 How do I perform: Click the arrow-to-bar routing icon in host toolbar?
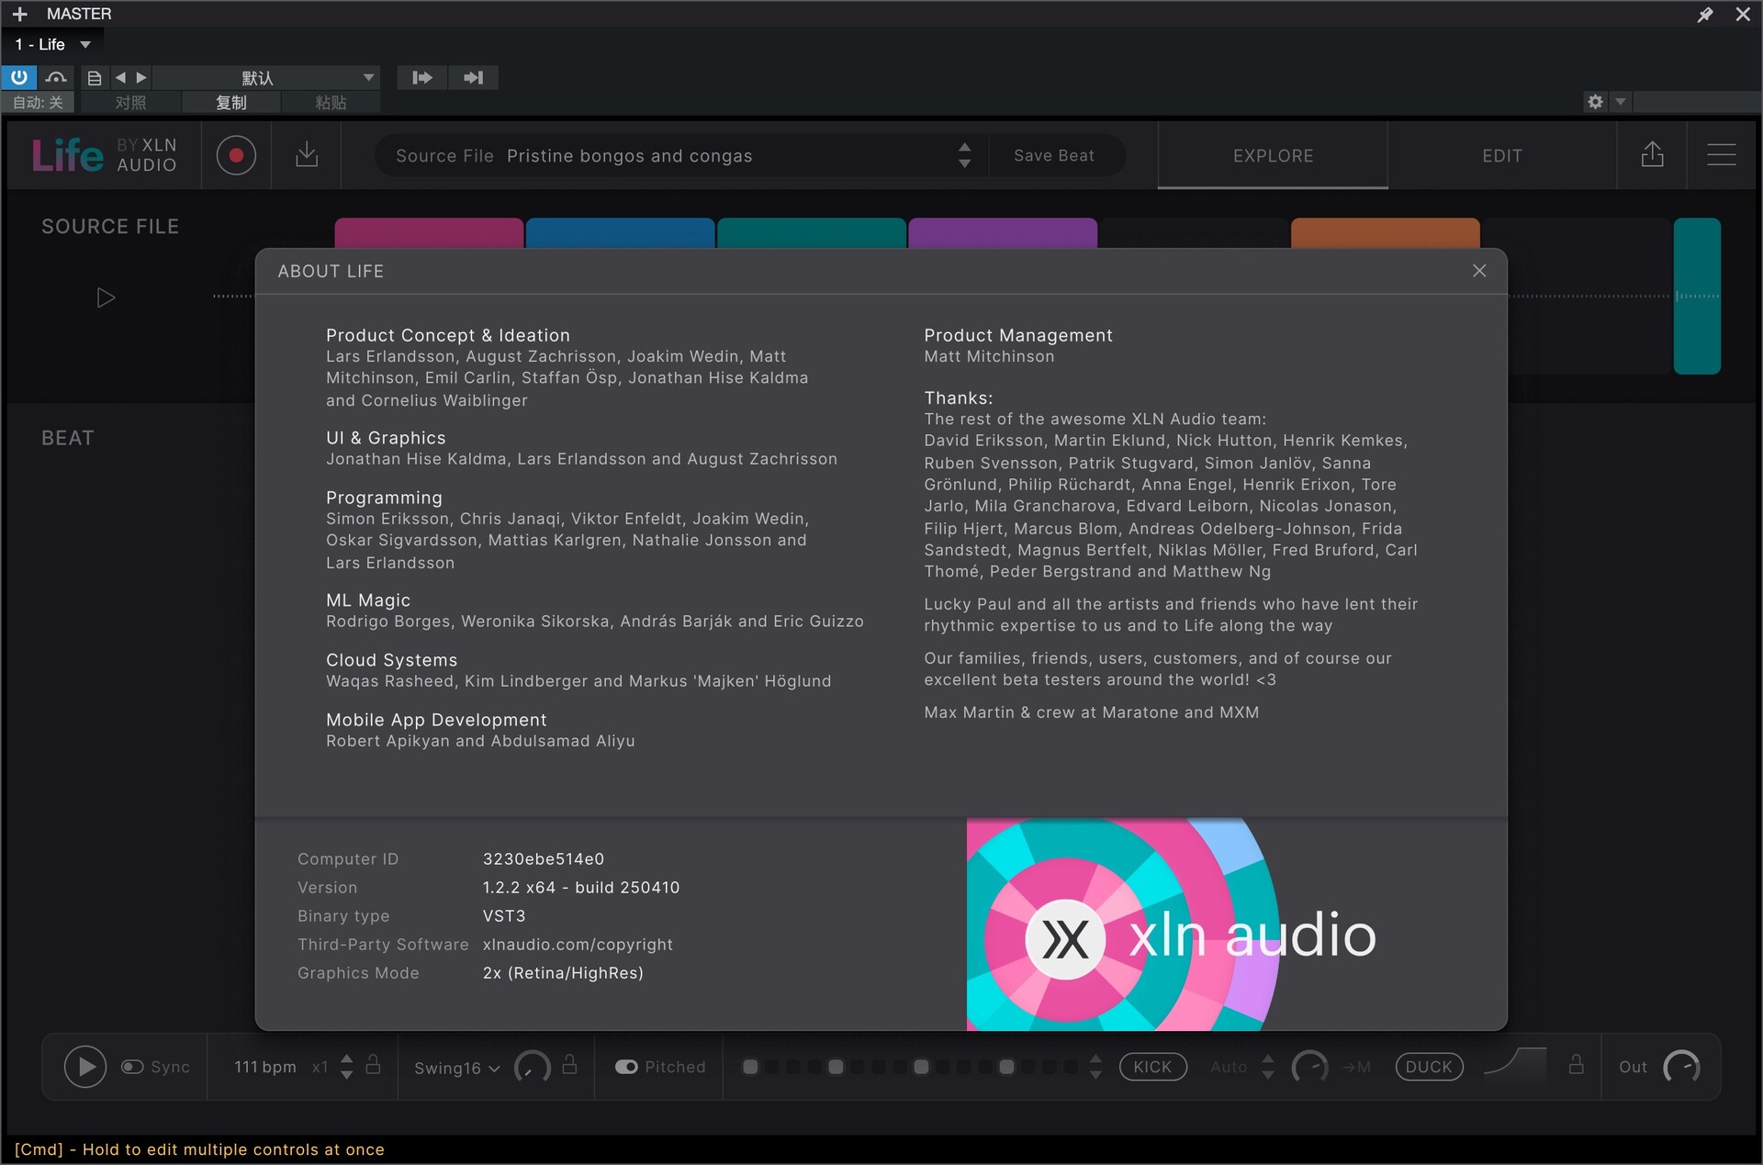point(474,78)
